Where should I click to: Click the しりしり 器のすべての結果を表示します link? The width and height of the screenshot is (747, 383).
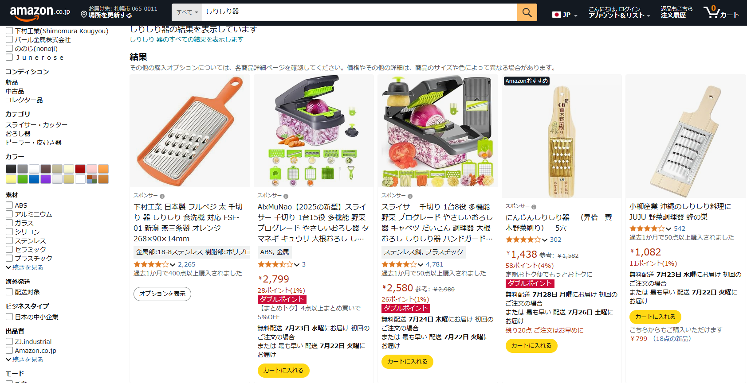click(186, 39)
